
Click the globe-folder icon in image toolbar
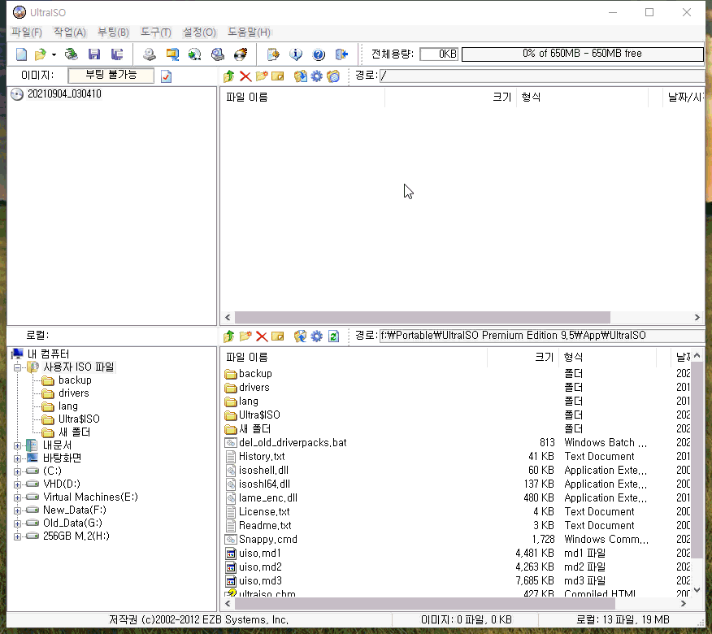333,76
